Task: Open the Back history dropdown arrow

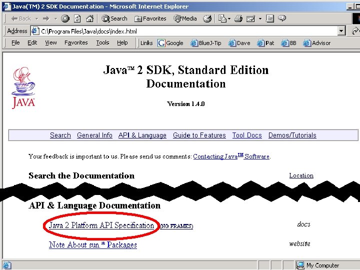Action: (x=36, y=18)
